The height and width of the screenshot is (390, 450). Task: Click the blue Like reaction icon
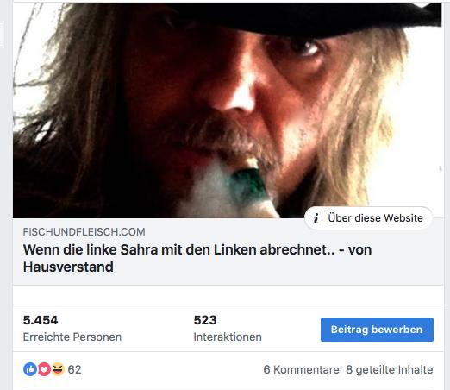tap(30, 369)
